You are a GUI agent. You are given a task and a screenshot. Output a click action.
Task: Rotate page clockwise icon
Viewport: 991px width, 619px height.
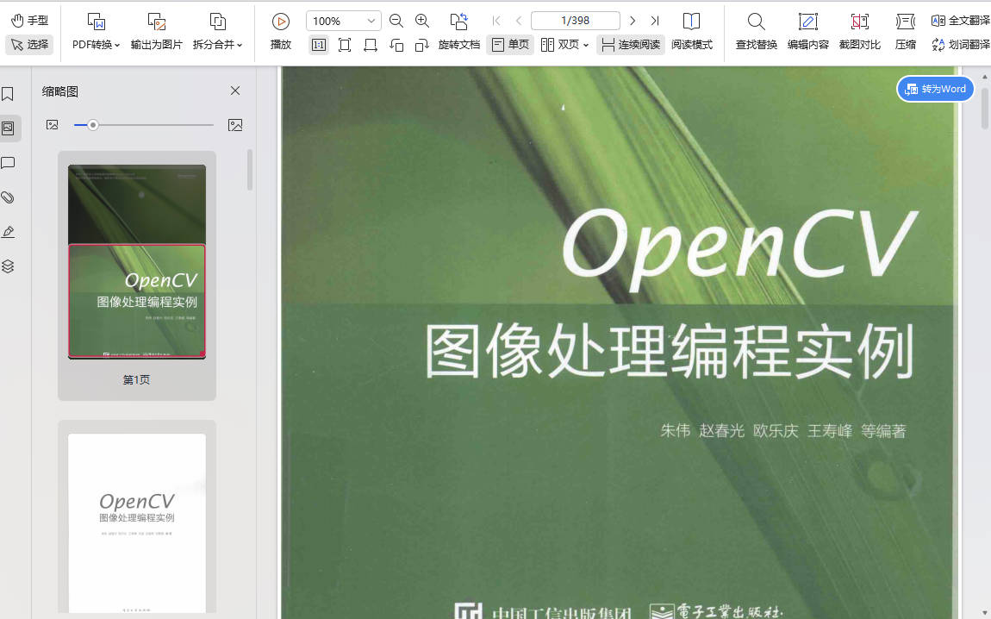[x=422, y=45]
